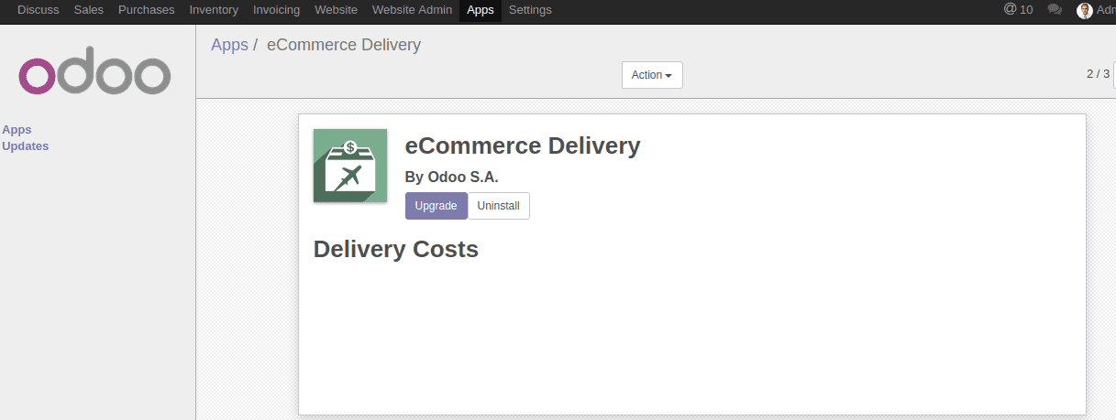1116x420 pixels.
Task: Open the conversations chat bubble icon
Action: (1055, 10)
